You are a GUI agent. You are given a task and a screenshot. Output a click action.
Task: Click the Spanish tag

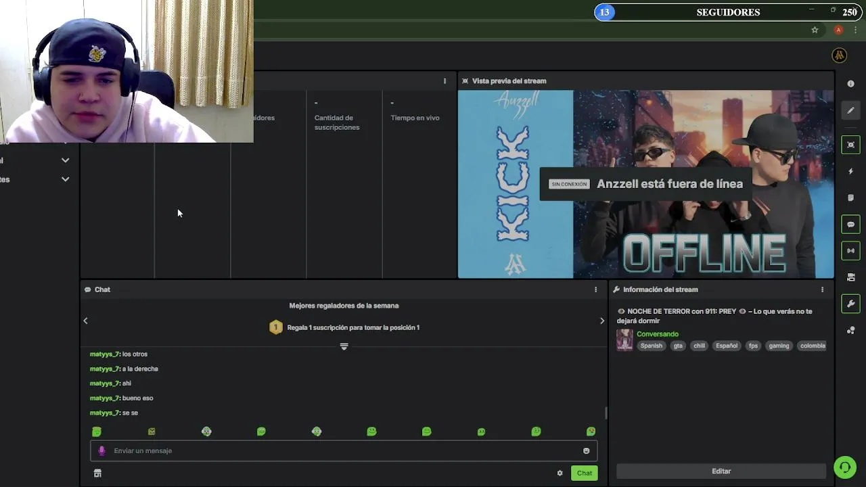coord(652,346)
